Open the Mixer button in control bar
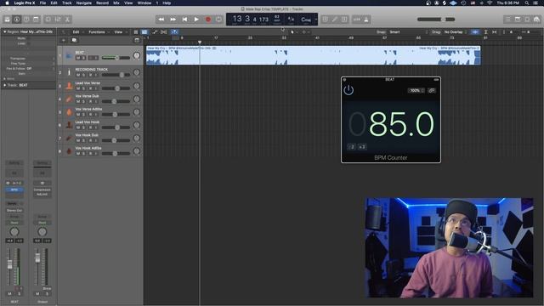 (58, 20)
